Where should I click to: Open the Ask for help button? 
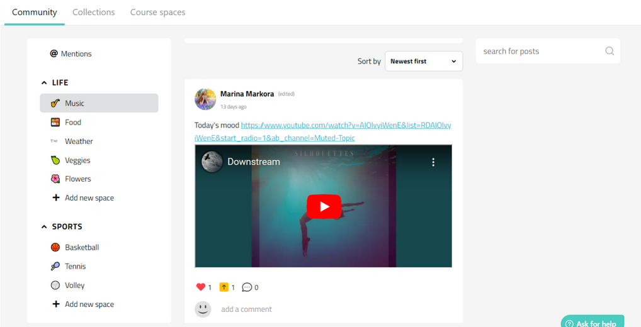[x=593, y=321]
